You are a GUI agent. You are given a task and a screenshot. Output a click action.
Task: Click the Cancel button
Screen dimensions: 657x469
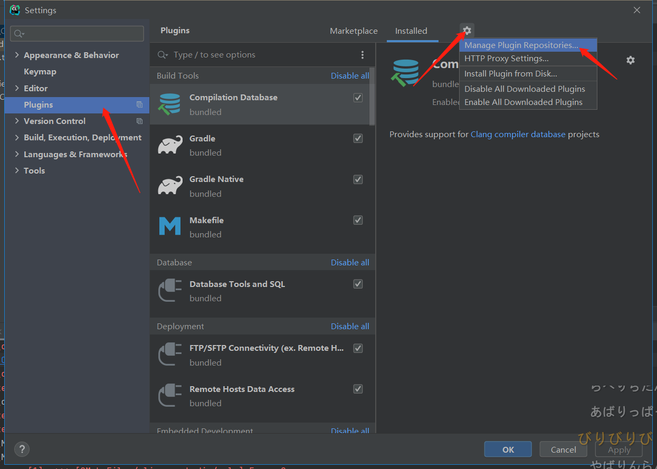click(563, 449)
